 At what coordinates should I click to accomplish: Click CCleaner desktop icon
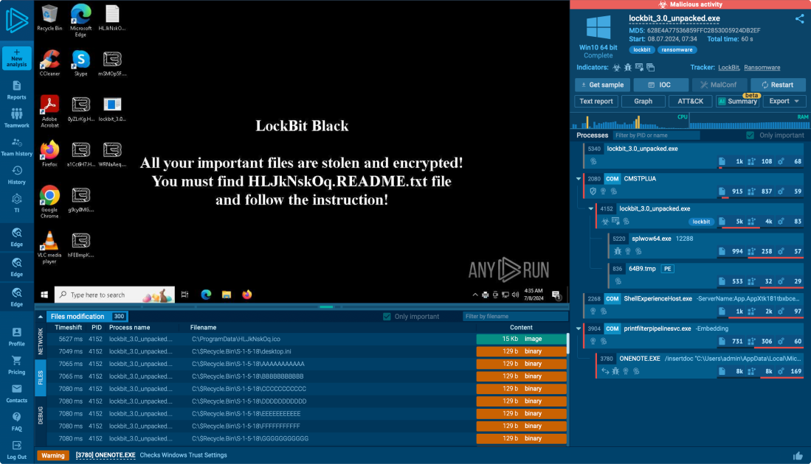click(49, 63)
